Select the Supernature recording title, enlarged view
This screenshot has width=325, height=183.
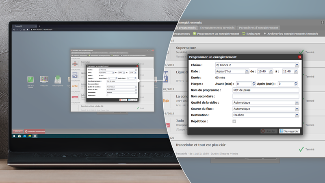click(186, 48)
